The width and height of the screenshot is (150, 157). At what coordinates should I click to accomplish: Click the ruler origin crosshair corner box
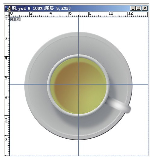tap(7, 14)
